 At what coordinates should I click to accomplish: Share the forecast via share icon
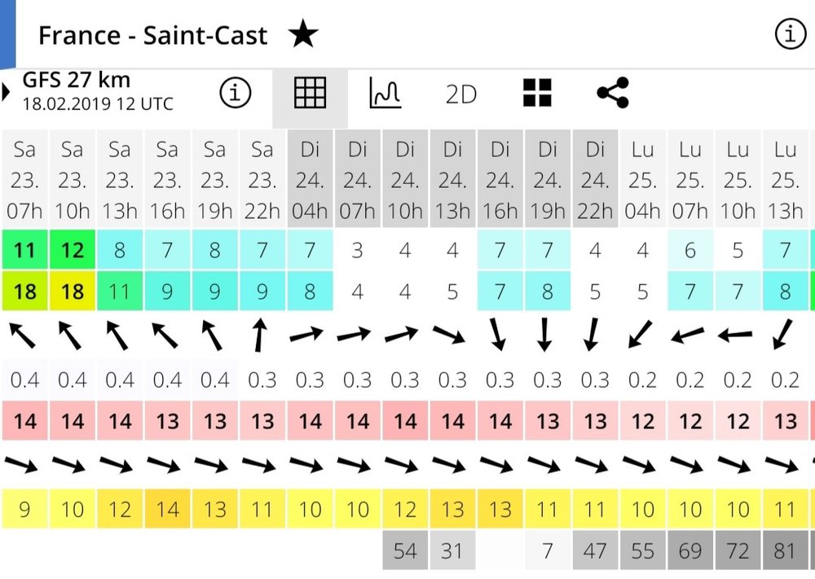pos(613,93)
